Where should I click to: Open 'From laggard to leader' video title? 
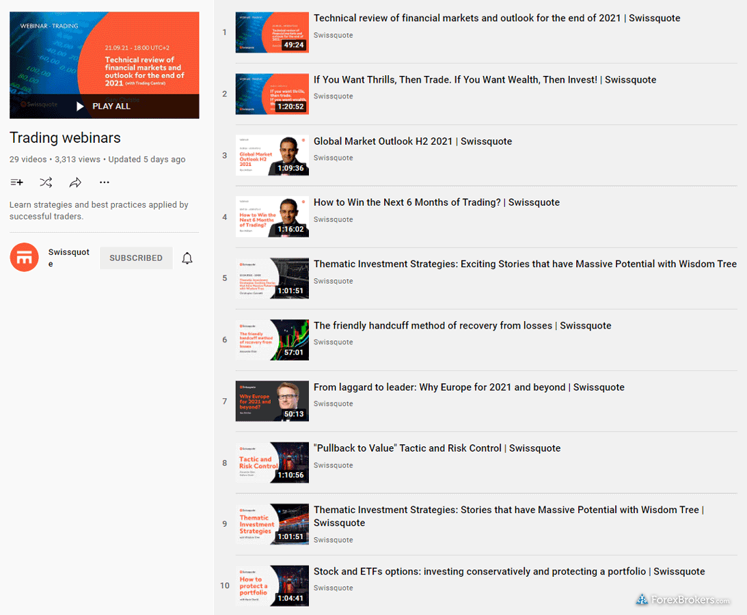[x=469, y=387]
